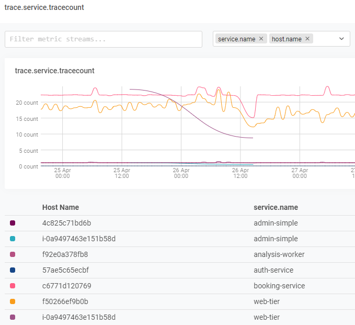Click the analysis-worker service name
Screen dimensions: 355x325
279,254
